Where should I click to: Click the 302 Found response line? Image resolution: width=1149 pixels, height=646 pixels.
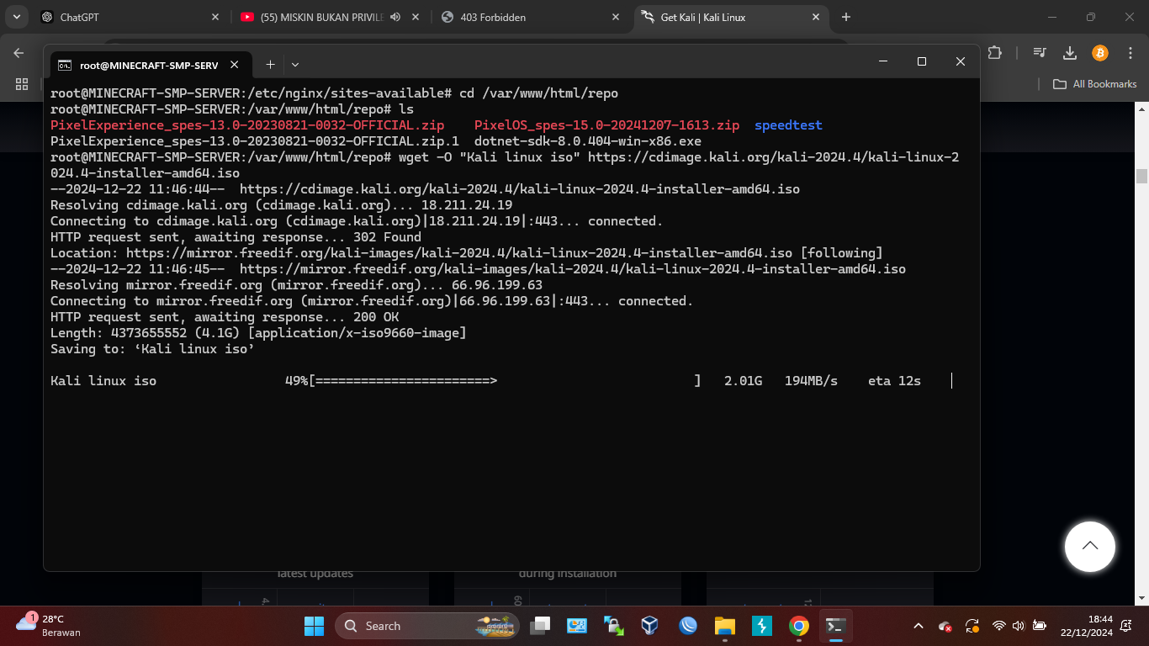(x=236, y=237)
